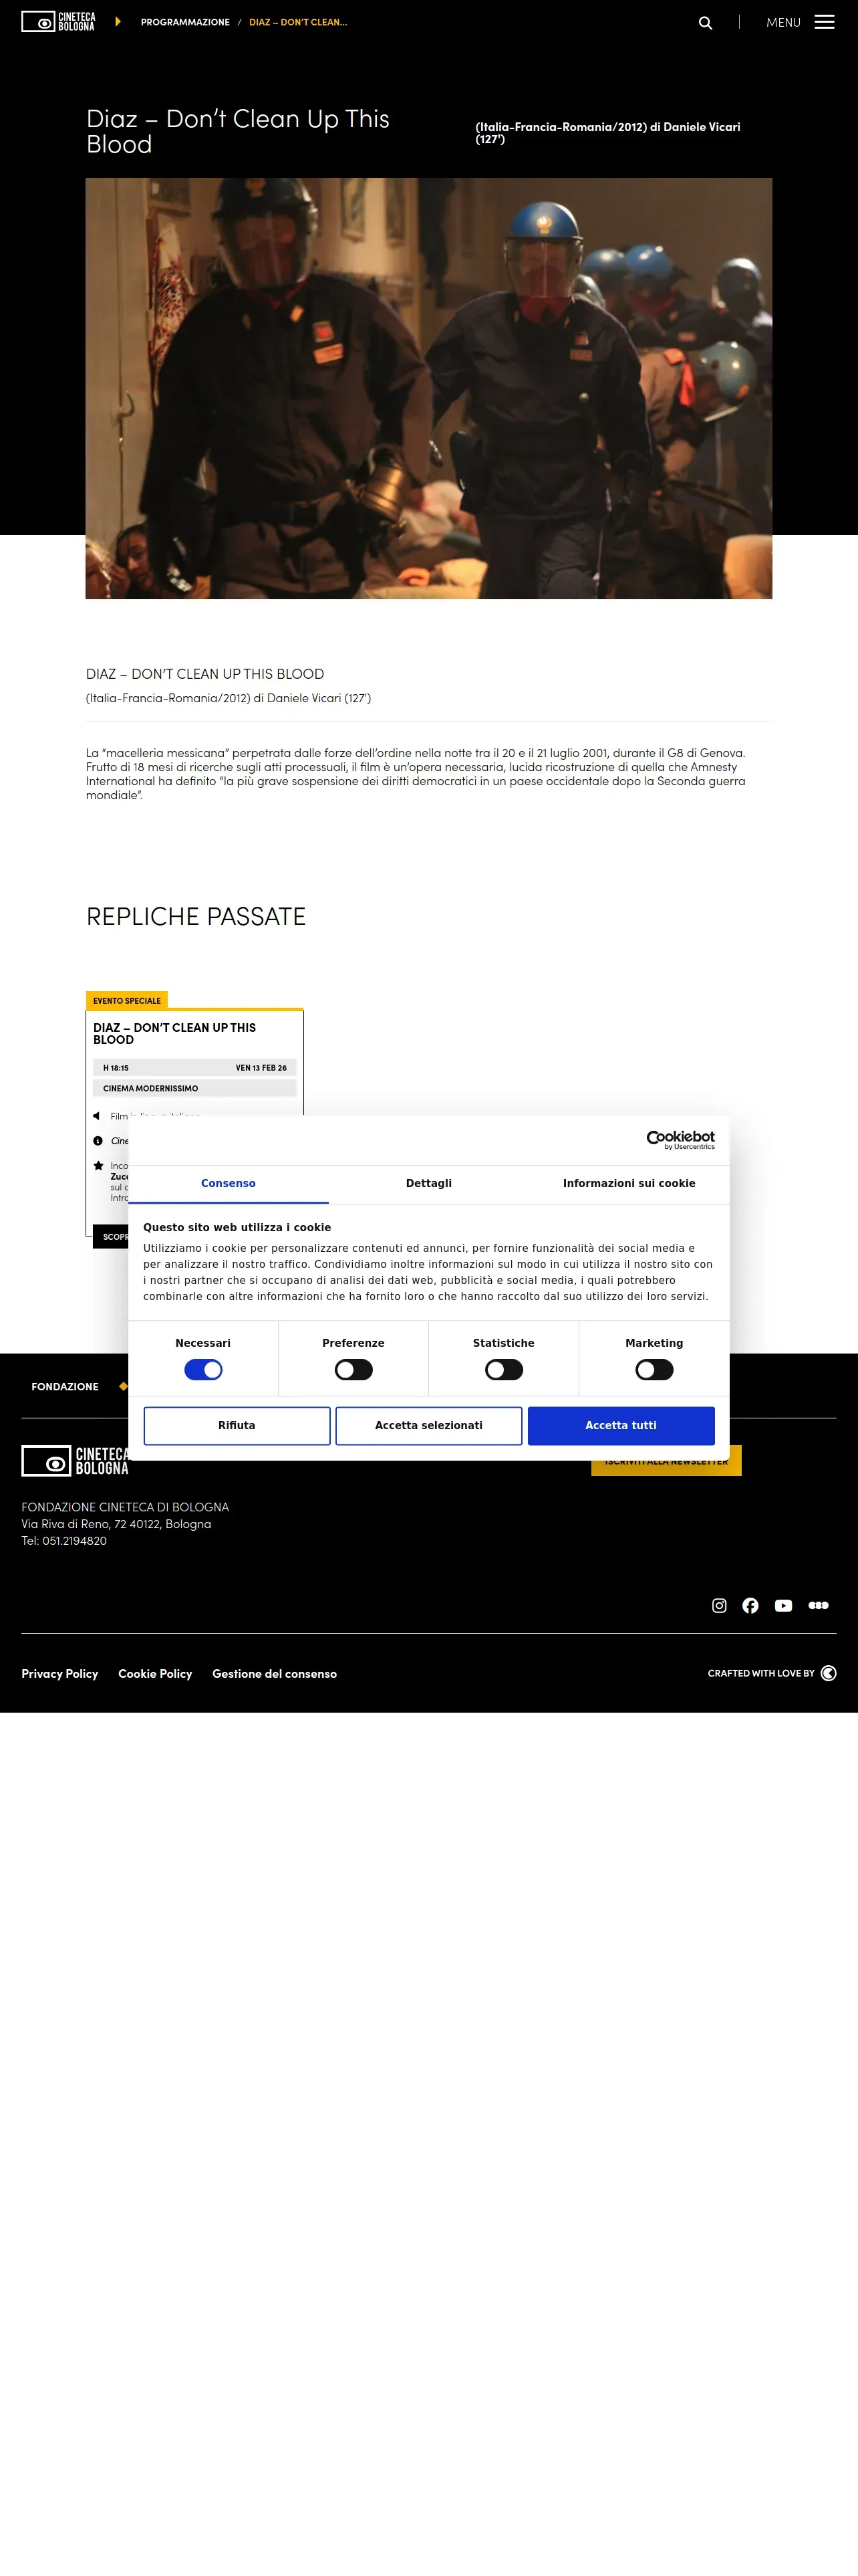The width and height of the screenshot is (858, 2576).
Task: Open the Instagram icon in the footer
Action: pos(719,1605)
